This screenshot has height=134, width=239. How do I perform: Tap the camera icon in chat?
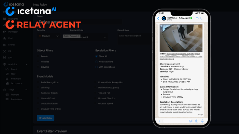[197, 121]
